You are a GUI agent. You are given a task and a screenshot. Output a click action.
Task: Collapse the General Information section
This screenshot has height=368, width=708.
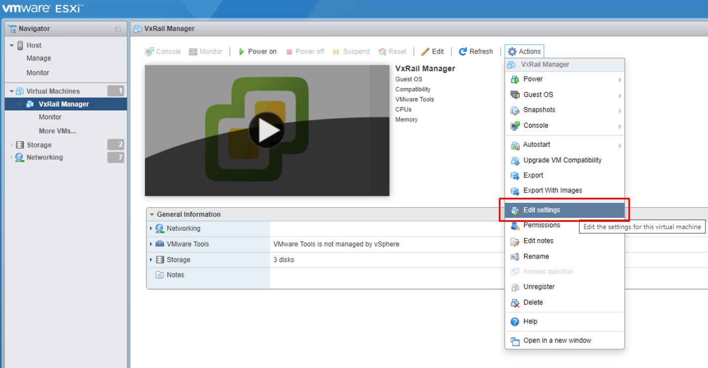(152, 214)
